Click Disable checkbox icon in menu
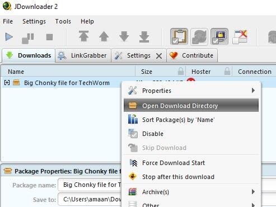Viewport: 276px width, 207px height. (133, 134)
